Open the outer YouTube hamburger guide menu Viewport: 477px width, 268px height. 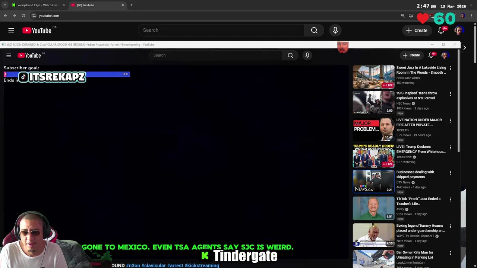coord(11,31)
